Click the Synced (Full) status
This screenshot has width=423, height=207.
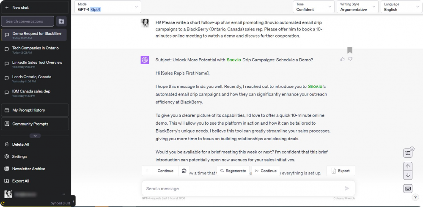click(60, 203)
